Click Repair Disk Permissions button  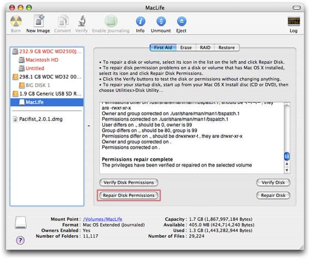pos(129,195)
